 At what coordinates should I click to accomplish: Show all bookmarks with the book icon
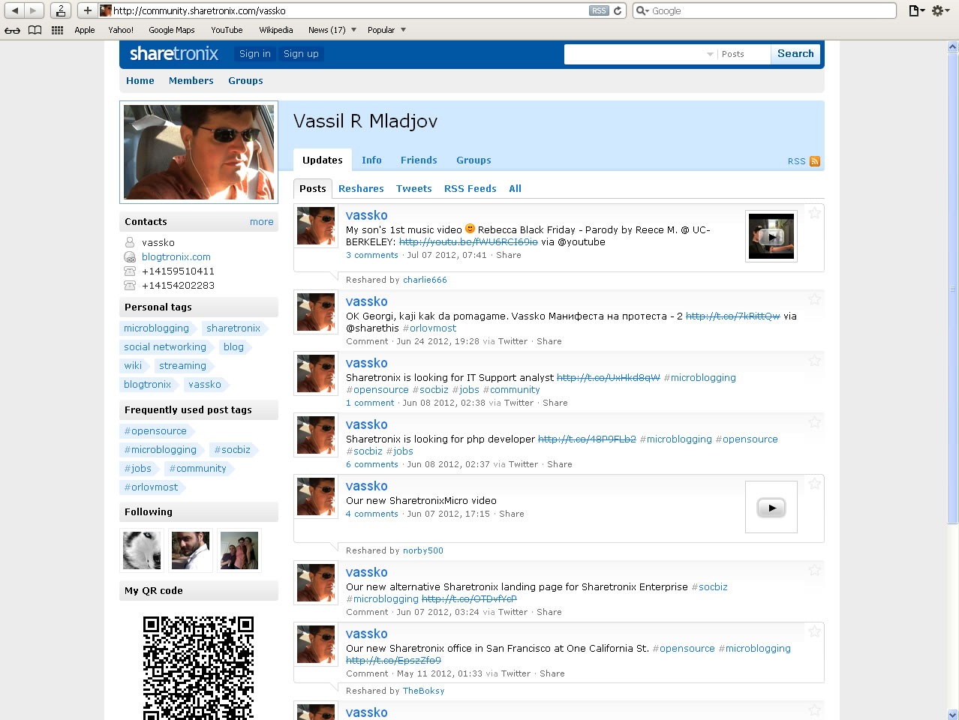coord(35,30)
